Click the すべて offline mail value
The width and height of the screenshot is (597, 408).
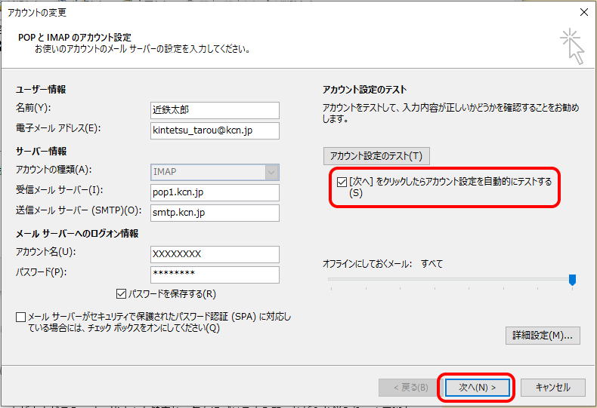coord(432,264)
